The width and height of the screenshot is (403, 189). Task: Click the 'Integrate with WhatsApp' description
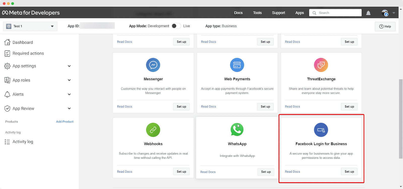[x=237, y=156]
